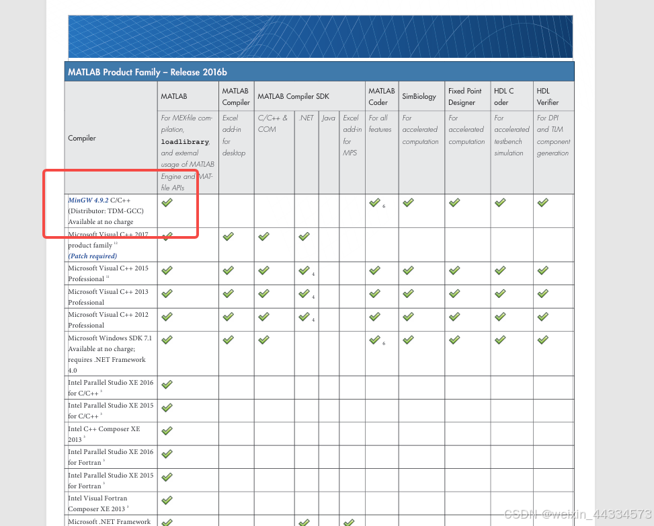Click the 'For all features' description cell

click(x=382, y=153)
